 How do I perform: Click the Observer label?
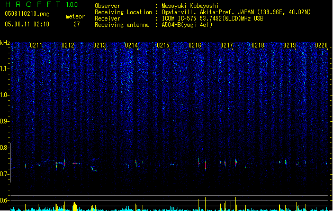point(107,6)
